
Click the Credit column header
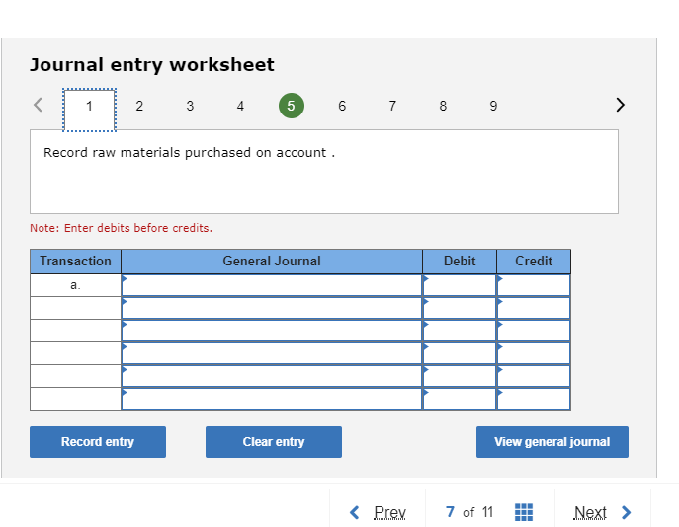[x=534, y=262]
